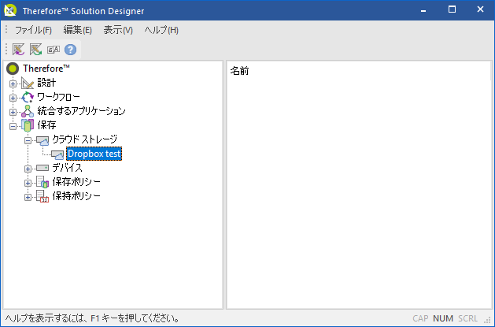Select the クラウド ストレージ label
Viewport: 495px width, 327px height.
[x=85, y=139]
